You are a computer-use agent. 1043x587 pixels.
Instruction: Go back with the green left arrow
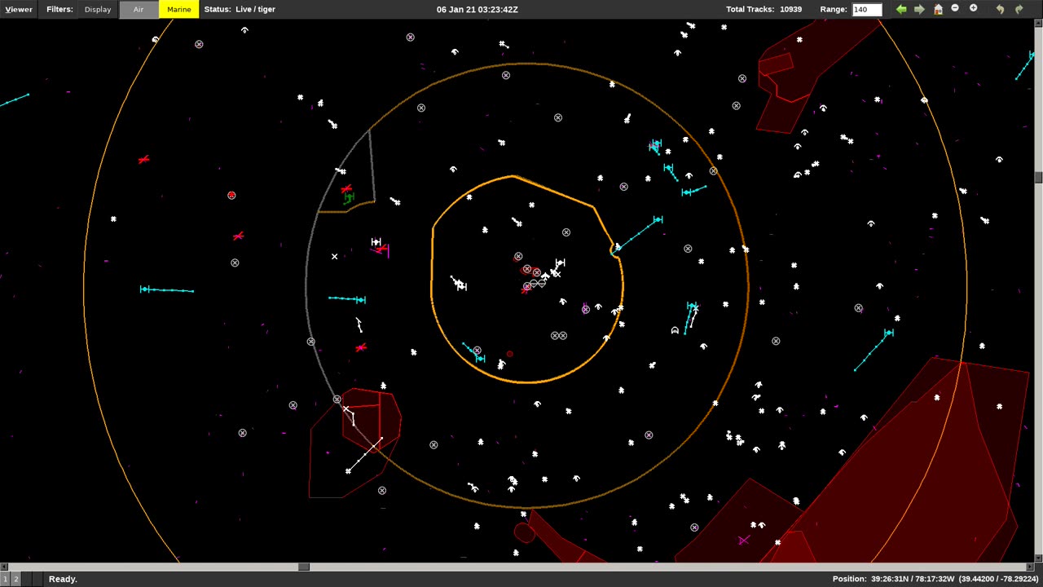901,9
